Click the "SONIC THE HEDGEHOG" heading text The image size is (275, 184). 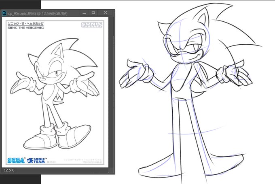[25, 28]
